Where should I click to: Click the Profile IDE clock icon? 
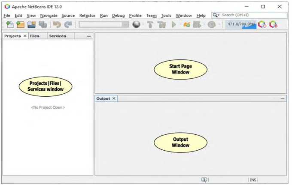click(262, 24)
